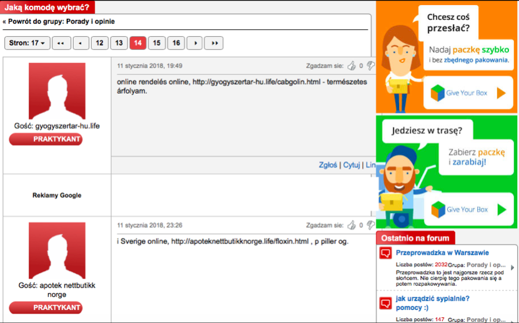Screen dimensions: 519x323
Task: Jump to last page with double-right arrow
Action: [214, 43]
